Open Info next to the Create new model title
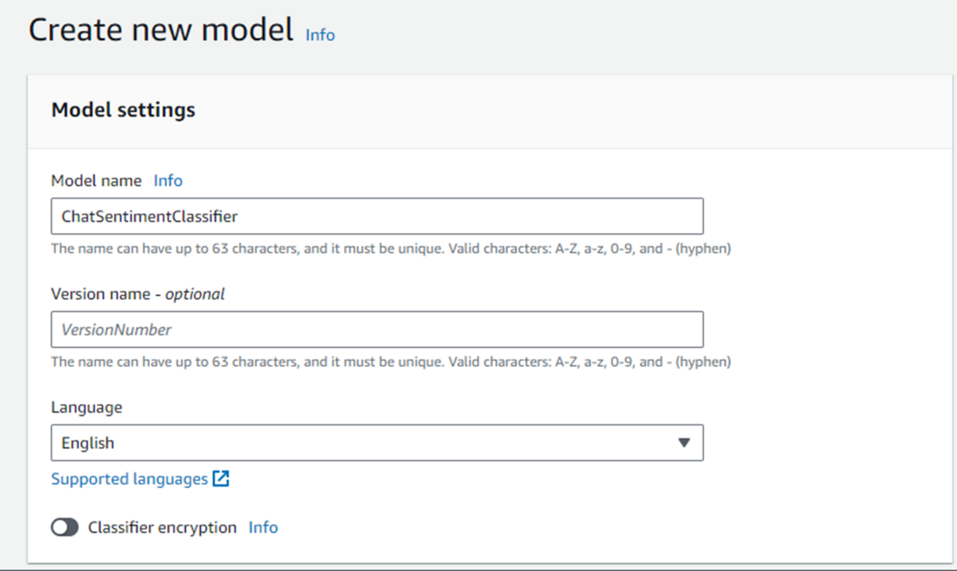The image size is (957, 571). 320,34
